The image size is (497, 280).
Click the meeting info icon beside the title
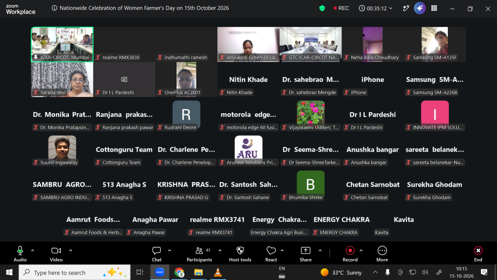54,8
